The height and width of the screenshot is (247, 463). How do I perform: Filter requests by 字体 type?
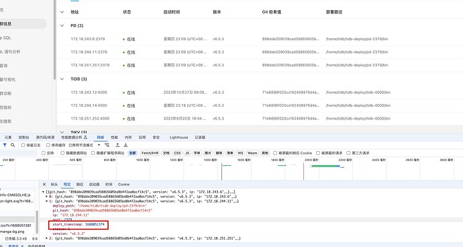tap(197, 153)
